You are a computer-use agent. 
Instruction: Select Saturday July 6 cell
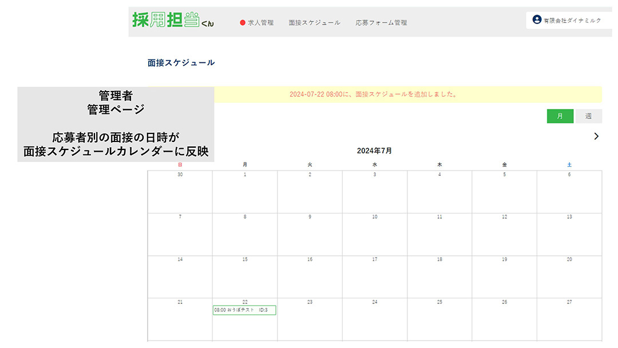click(569, 192)
